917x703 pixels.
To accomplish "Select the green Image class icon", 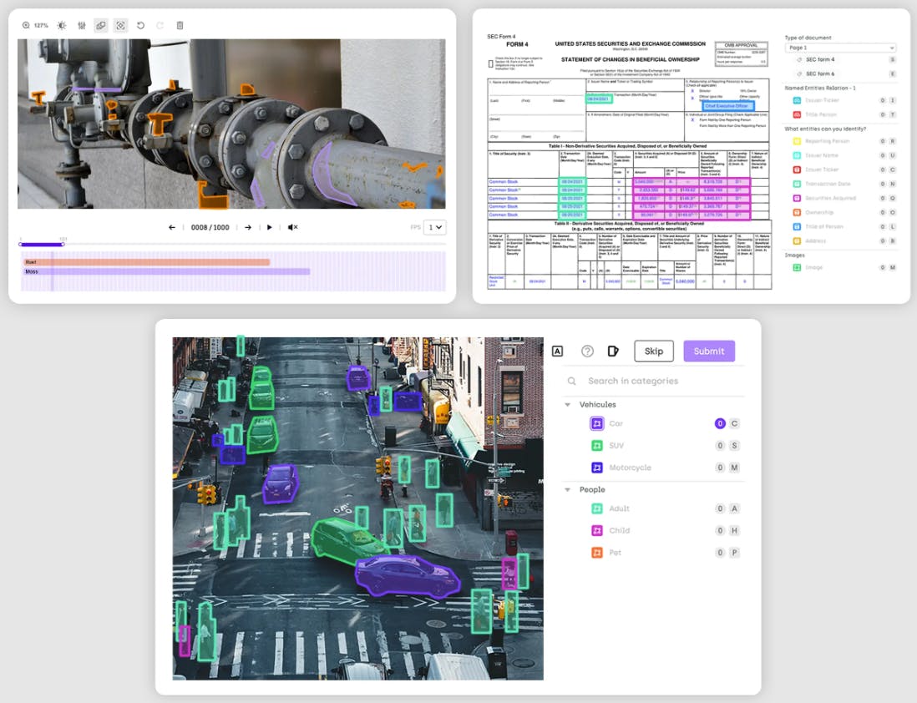I will point(797,267).
